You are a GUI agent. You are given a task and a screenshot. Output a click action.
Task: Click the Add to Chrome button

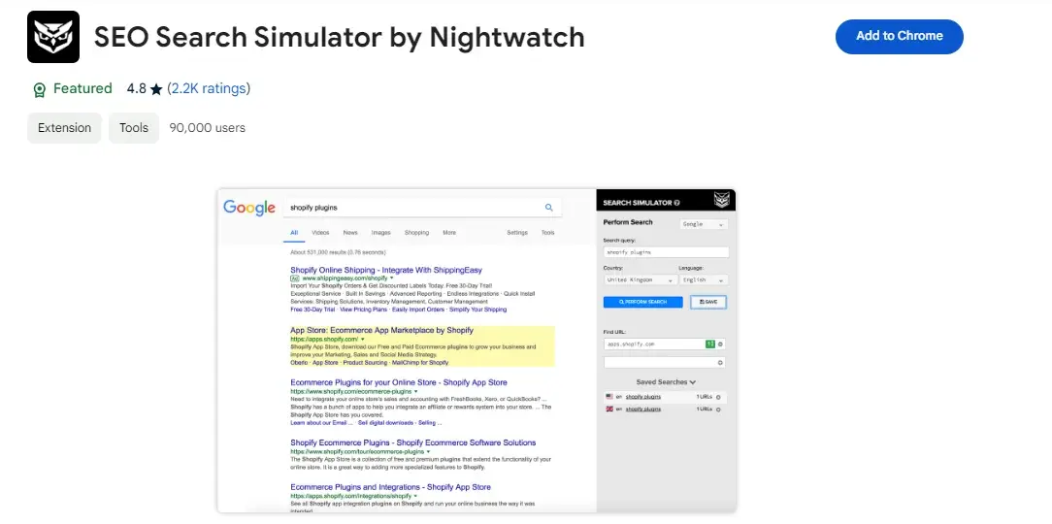click(x=899, y=36)
